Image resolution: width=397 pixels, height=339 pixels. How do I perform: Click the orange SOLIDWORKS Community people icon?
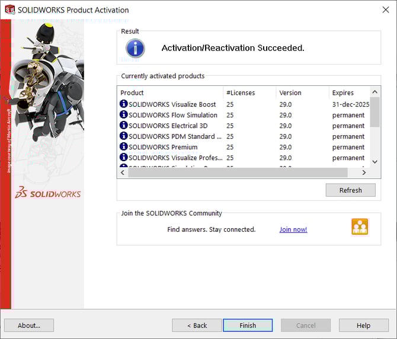tap(360, 227)
